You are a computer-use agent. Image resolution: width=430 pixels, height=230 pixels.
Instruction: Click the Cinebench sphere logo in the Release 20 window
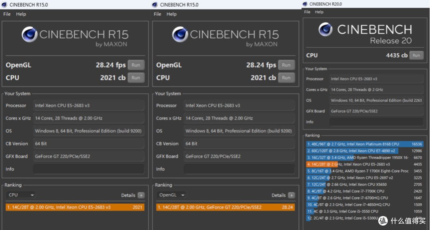click(x=326, y=29)
